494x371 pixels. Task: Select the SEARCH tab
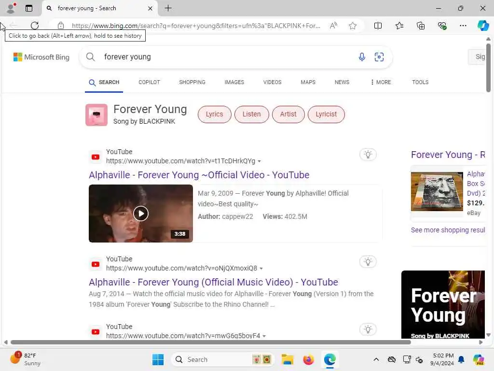pyautogui.click(x=104, y=82)
